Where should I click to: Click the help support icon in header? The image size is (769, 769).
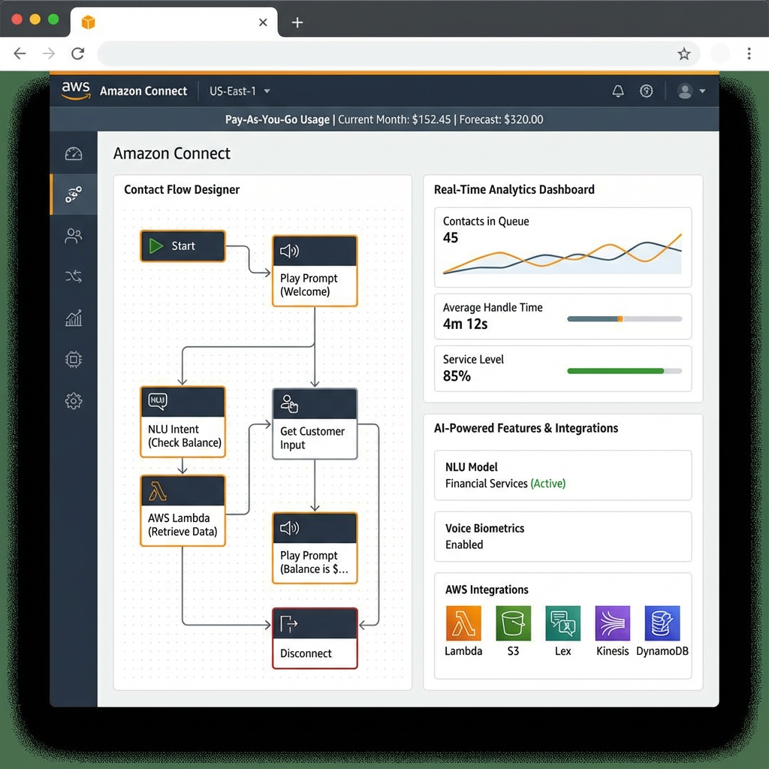[x=647, y=91]
